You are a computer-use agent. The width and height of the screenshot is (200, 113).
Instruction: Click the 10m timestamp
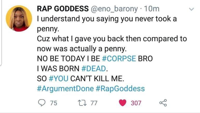(151, 9)
